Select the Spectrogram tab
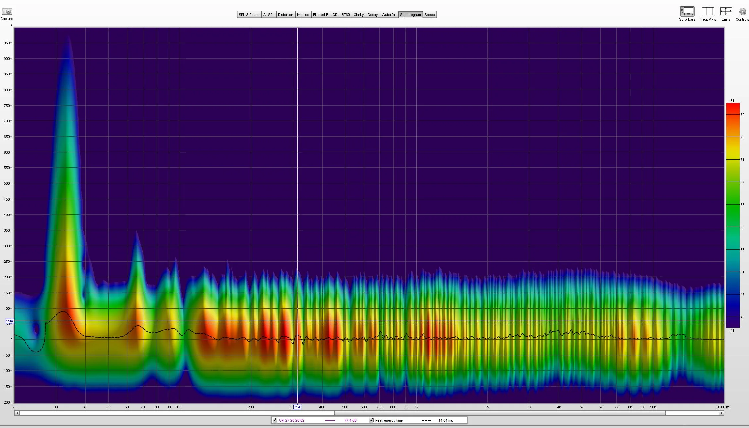Image resolution: width=749 pixels, height=428 pixels. 410,15
